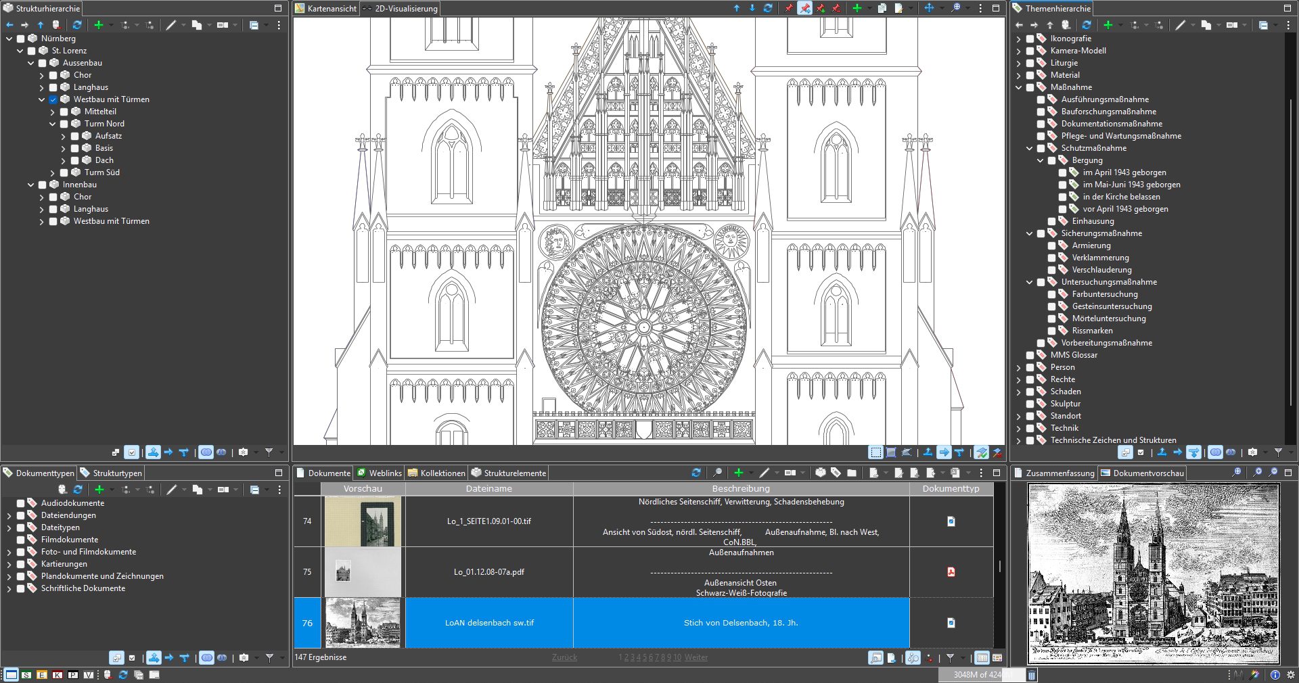Open the Zusammenfassung tab
The height and width of the screenshot is (683, 1299).
click(x=1059, y=473)
